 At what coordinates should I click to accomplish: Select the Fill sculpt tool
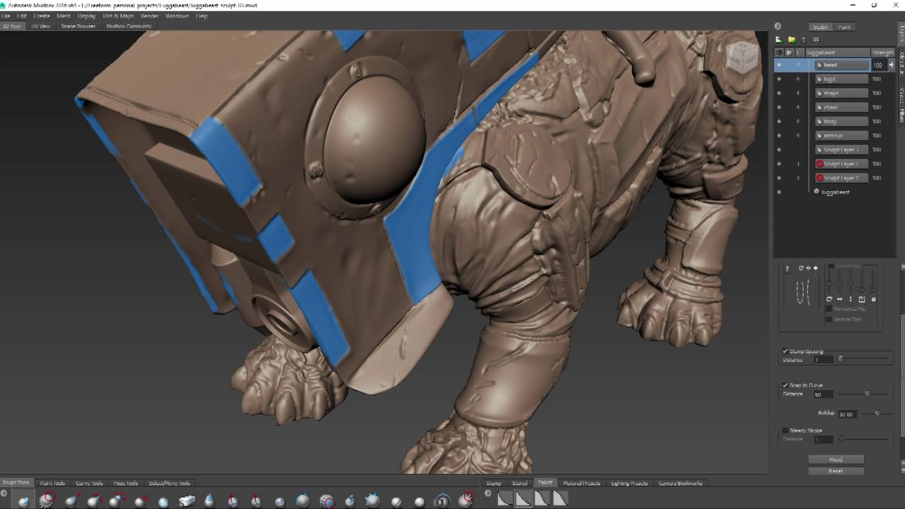[303, 501]
